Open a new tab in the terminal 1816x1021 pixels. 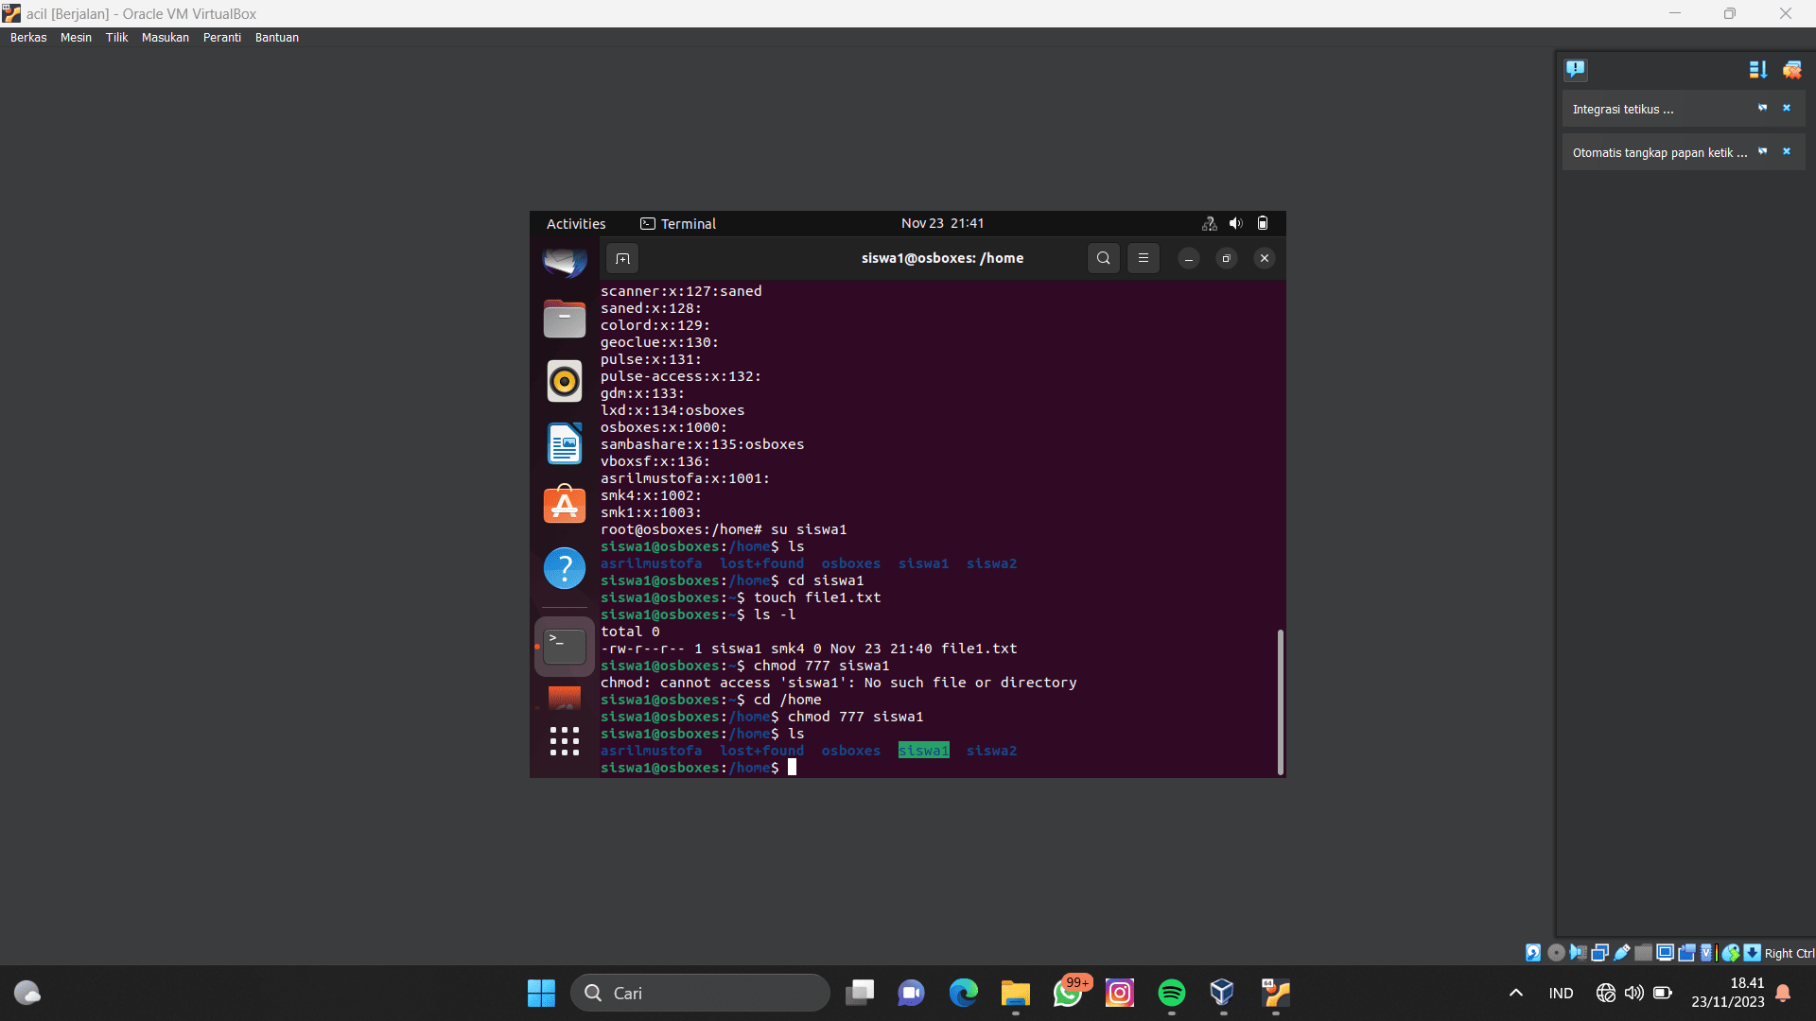[622, 258]
